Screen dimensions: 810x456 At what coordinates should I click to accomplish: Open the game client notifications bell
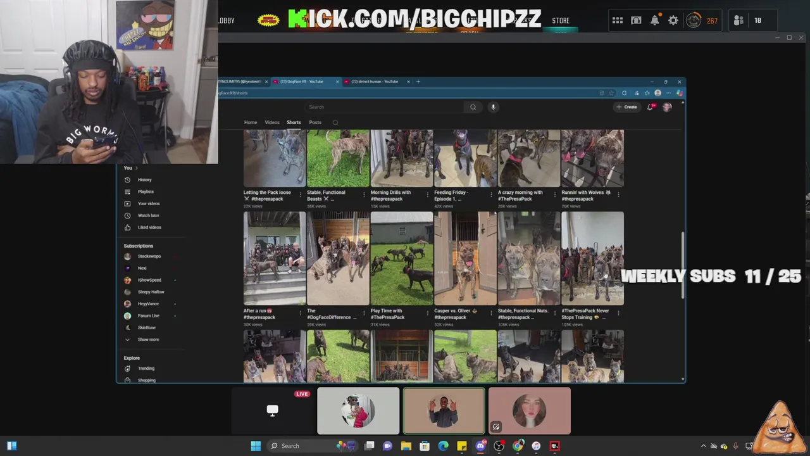pos(655,20)
